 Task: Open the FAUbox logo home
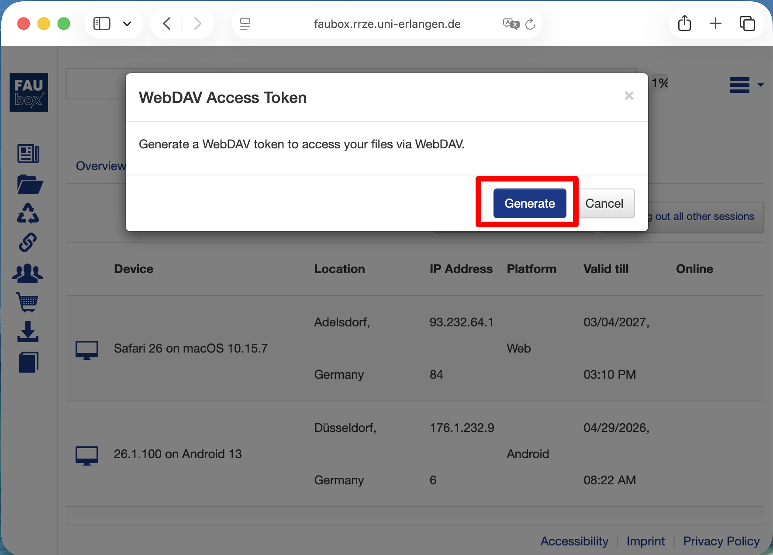(29, 92)
